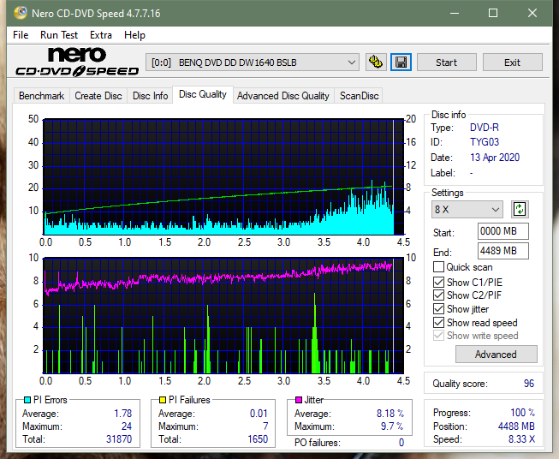Open the Help menu
This screenshot has width=559, height=459.
click(x=134, y=35)
